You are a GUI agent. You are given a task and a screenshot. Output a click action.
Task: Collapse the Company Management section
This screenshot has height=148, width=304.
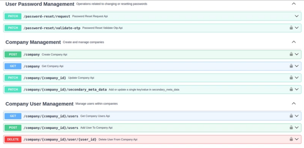294,42
